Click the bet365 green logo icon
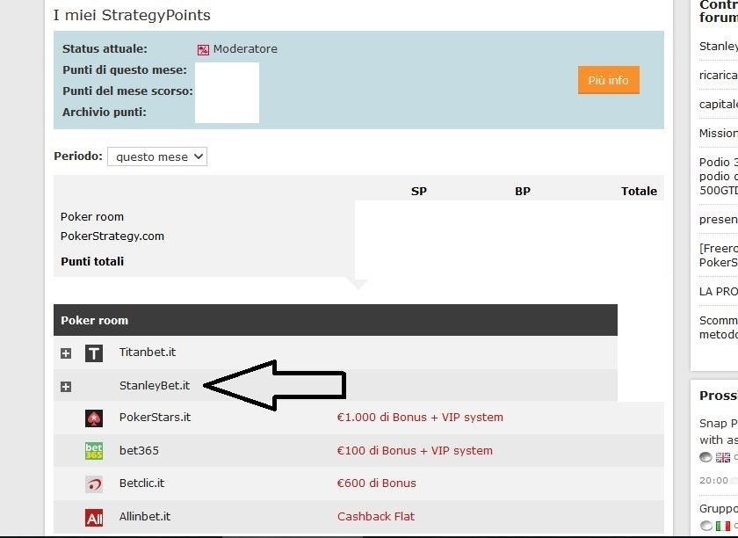 tap(94, 451)
